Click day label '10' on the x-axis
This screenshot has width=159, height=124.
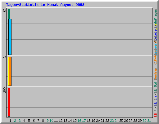point(51,121)
